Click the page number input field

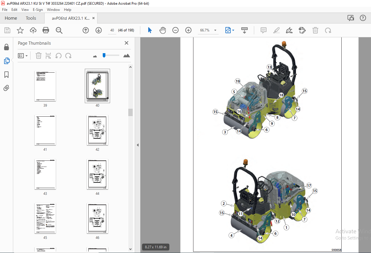112,30
